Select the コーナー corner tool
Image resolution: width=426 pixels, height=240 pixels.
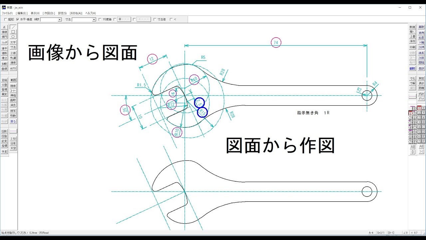pos(13,90)
